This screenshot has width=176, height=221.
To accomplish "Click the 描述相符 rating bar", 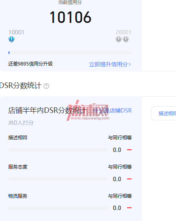I will [x=58, y=150].
